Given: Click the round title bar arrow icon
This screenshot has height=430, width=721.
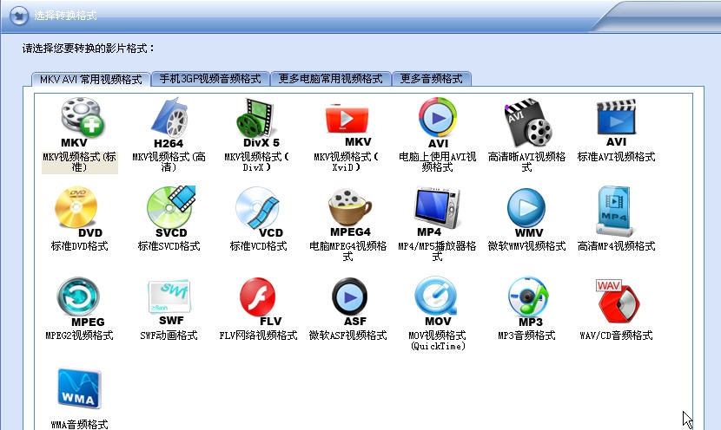Looking at the screenshot, I should tap(19, 15).
